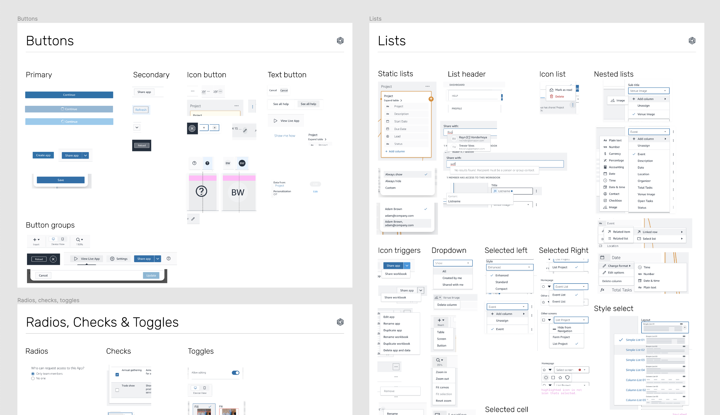Click the hexagon component icon beside Buttons title

point(340,41)
